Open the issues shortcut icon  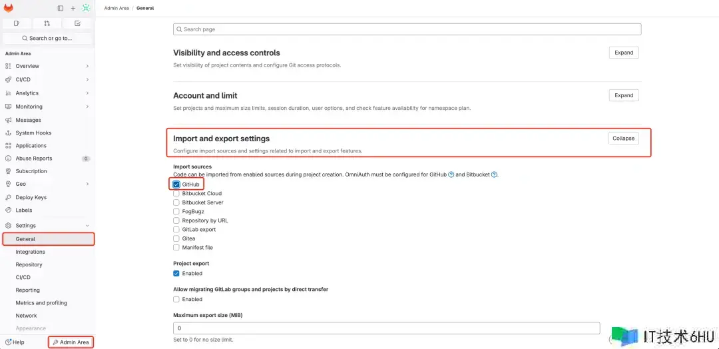click(17, 23)
